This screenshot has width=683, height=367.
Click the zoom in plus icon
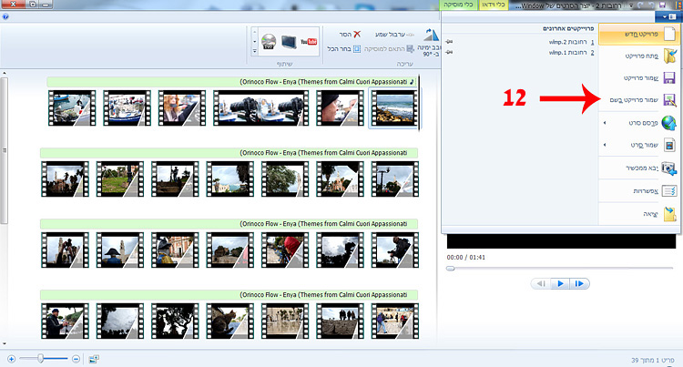coord(11,359)
